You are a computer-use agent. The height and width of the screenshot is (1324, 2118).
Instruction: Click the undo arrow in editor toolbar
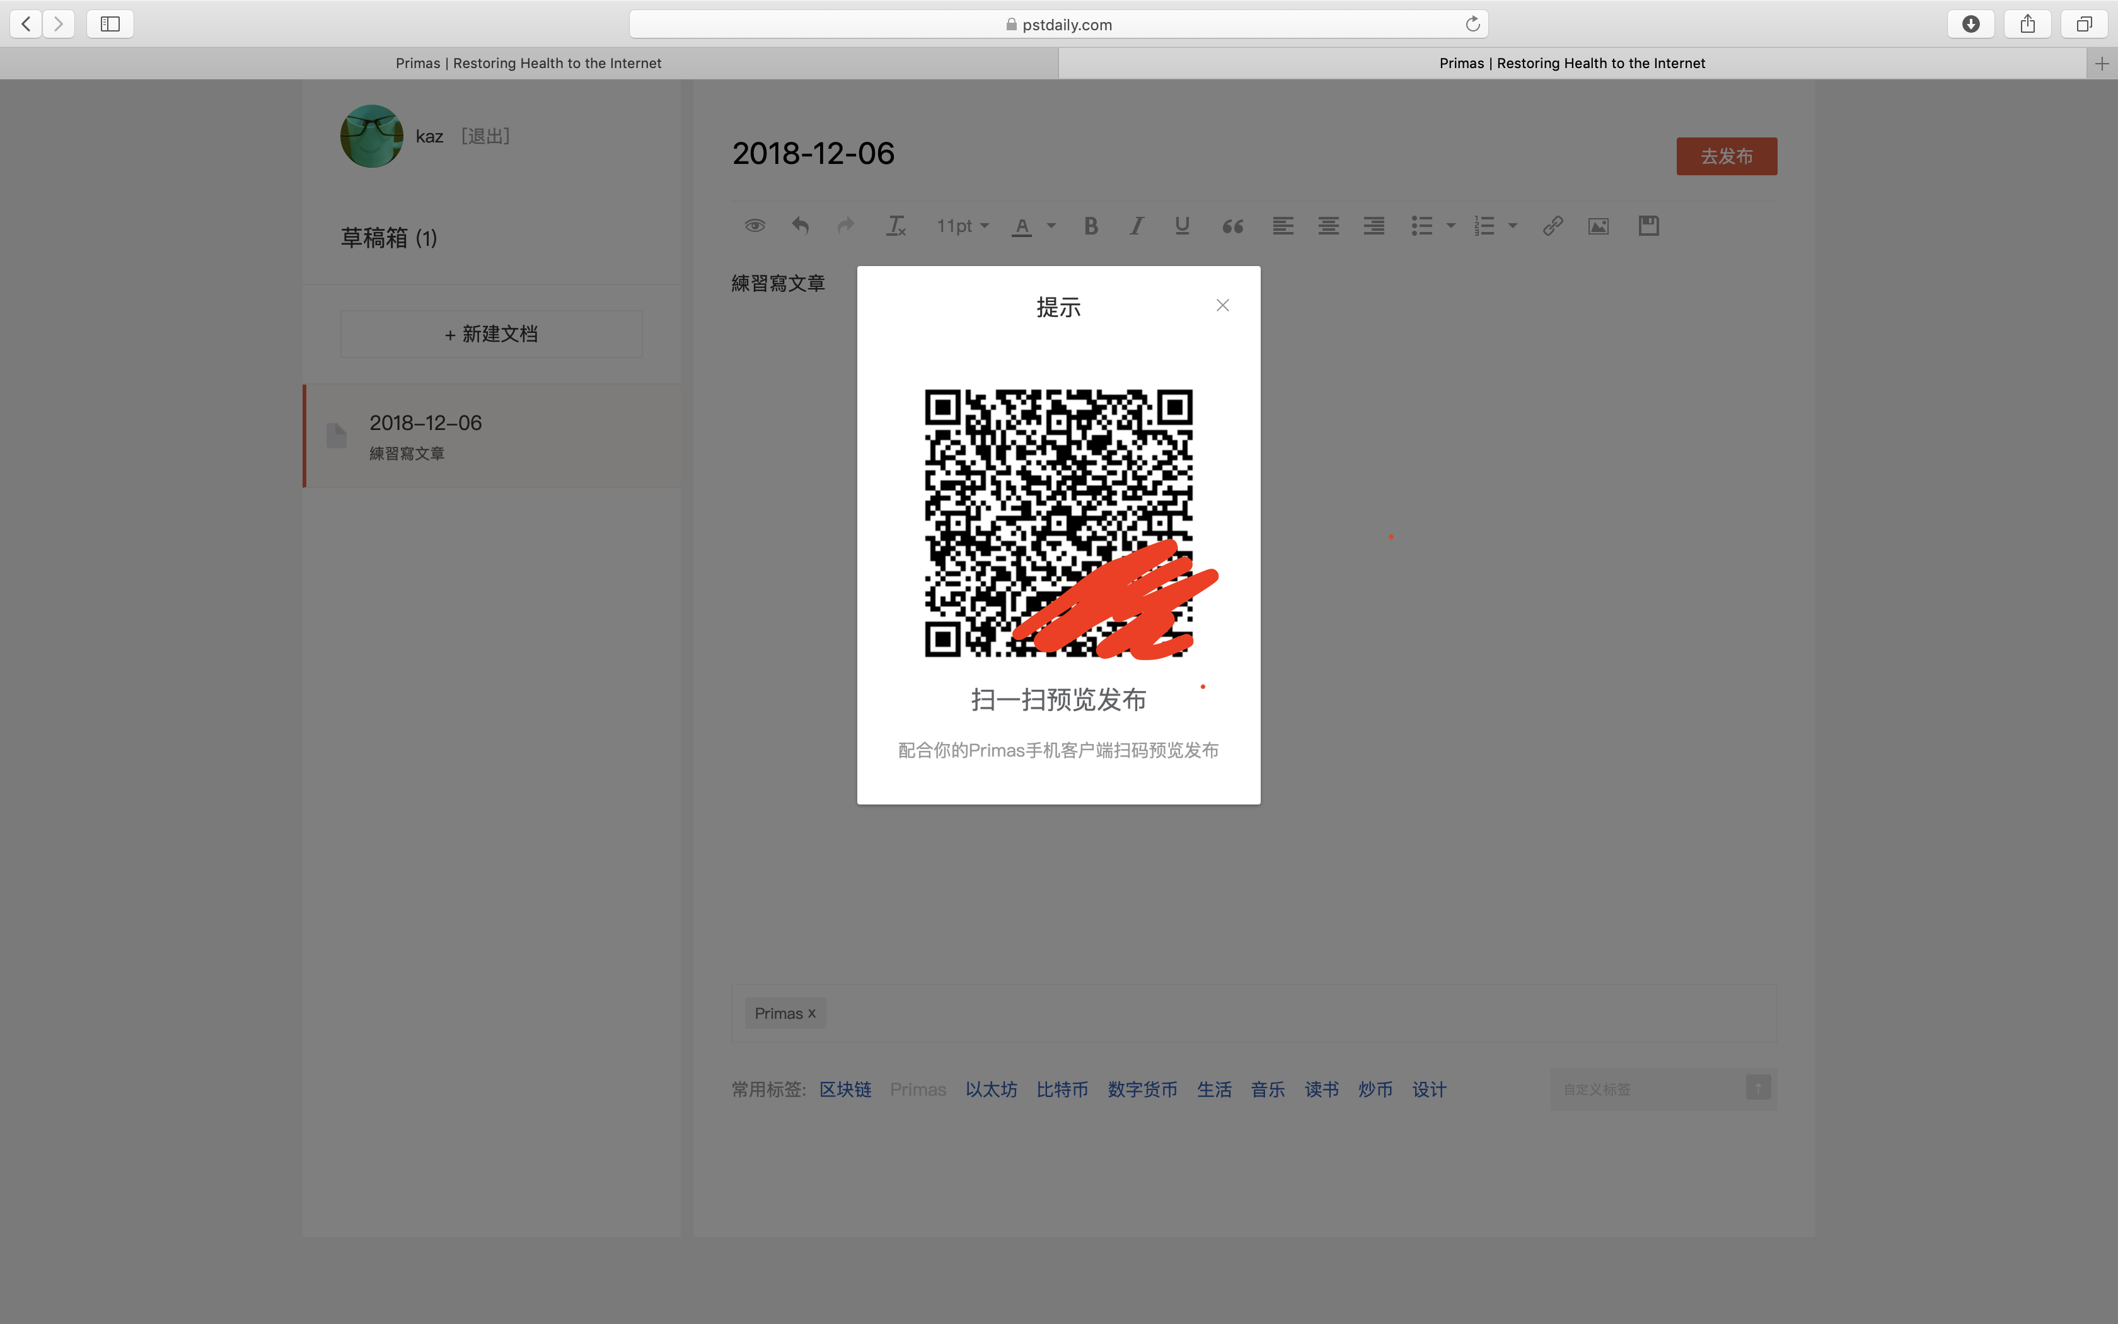[x=800, y=226]
